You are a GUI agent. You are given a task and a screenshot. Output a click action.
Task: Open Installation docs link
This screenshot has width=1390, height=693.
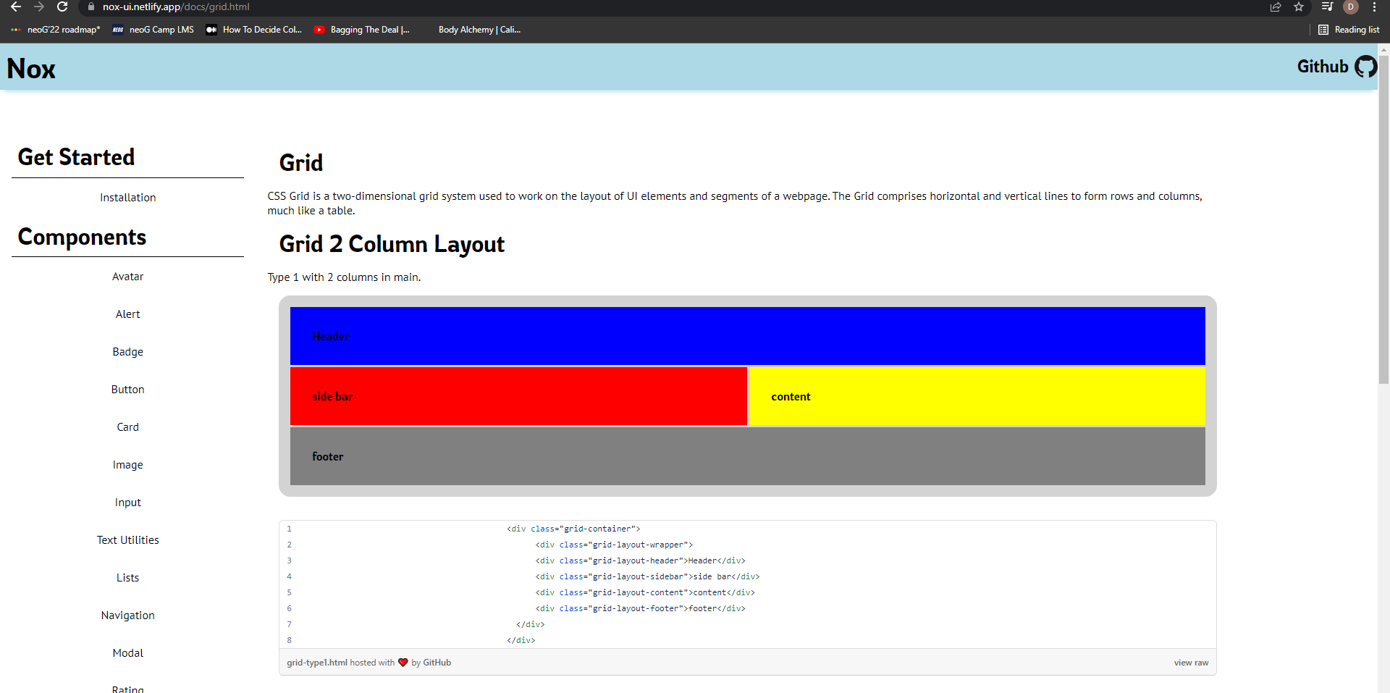127,198
